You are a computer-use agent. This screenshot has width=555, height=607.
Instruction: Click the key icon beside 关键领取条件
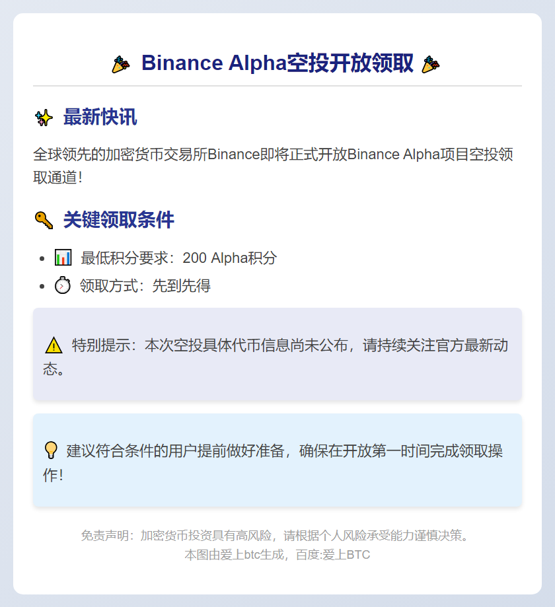coord(44,220)
